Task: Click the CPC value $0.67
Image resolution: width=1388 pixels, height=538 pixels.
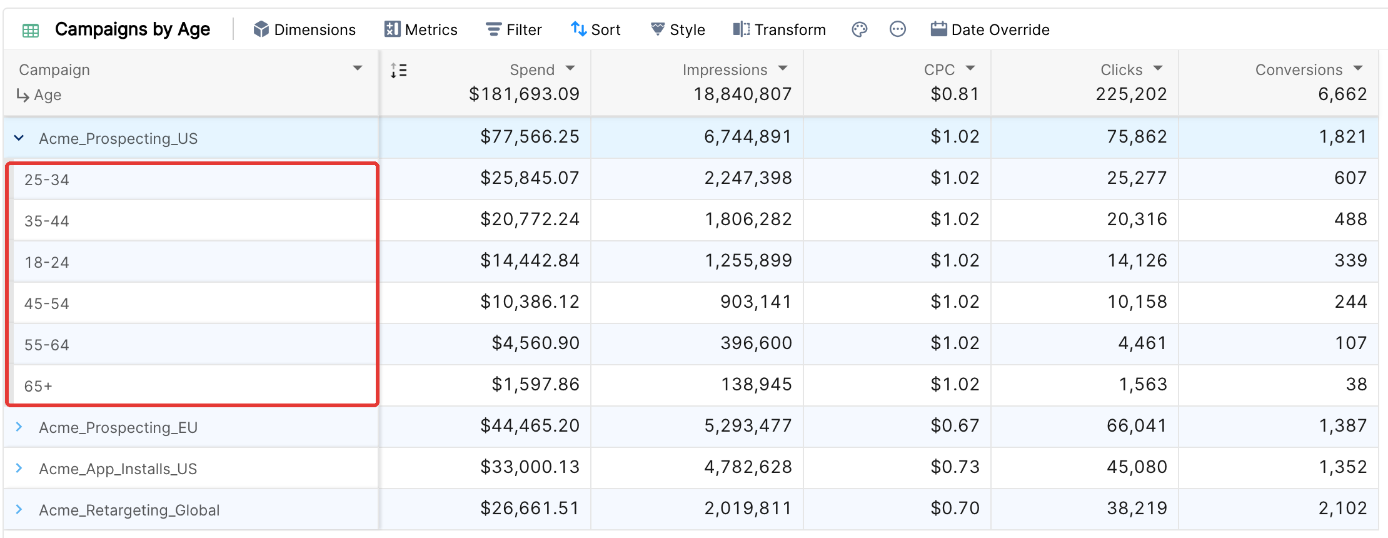Action: [955, 426]
